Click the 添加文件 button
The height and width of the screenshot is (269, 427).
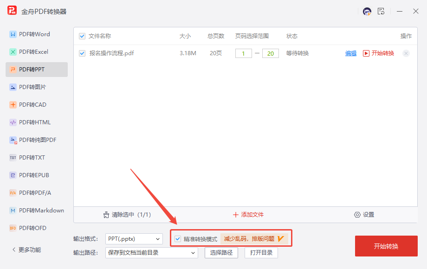(x=248, y=215)
